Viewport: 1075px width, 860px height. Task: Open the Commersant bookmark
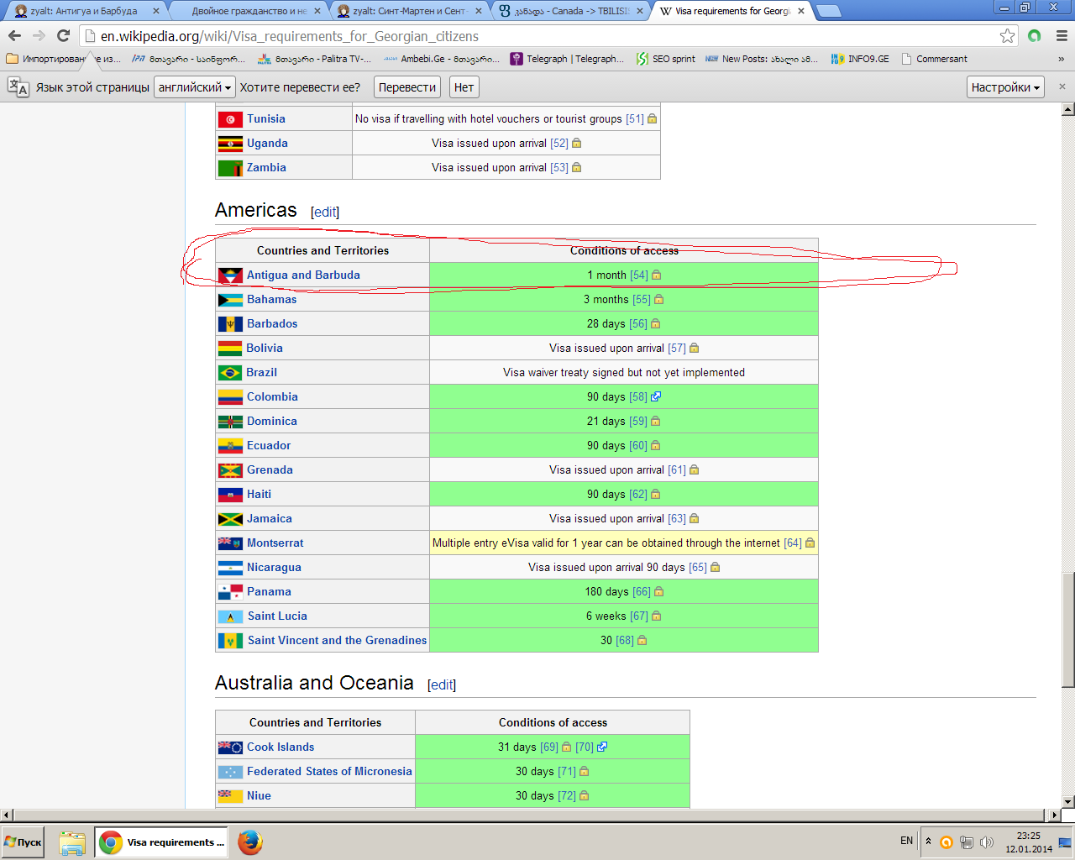pos(934,59)
